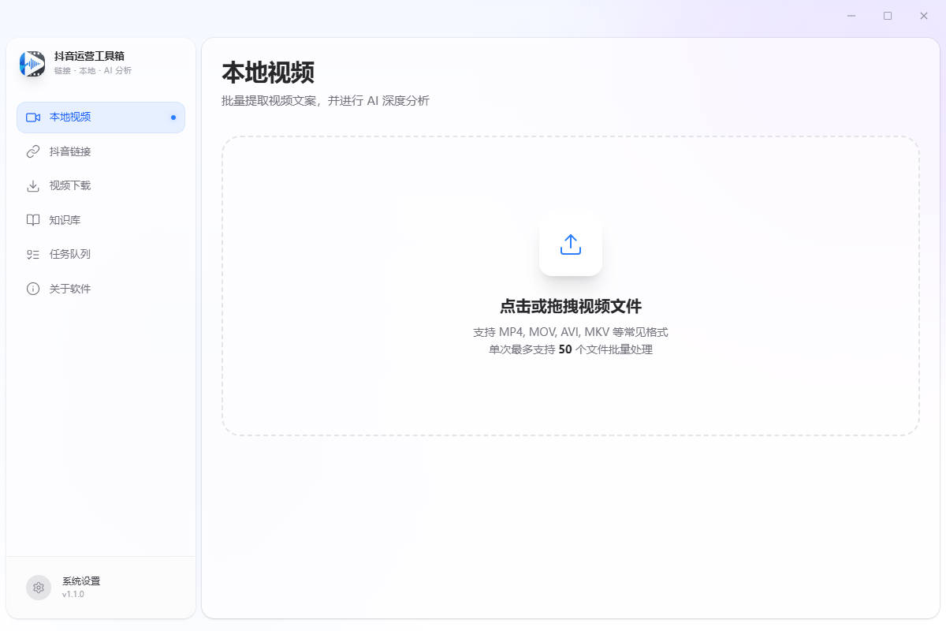
Task: Open the 关于软件 page
Action: 101,289
